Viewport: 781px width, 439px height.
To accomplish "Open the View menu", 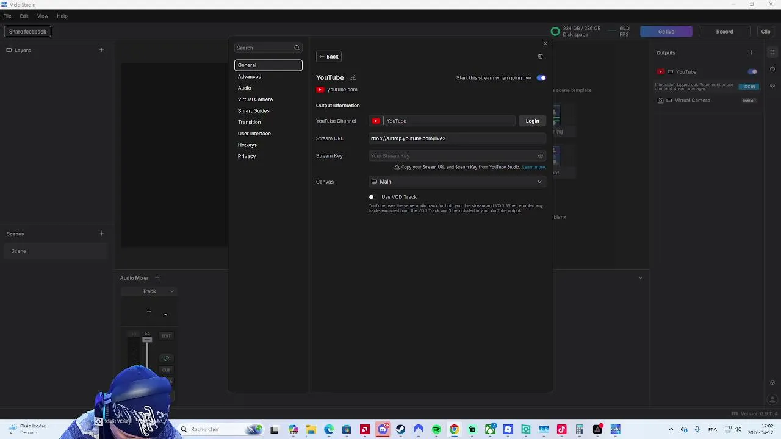I will (43, 16).
